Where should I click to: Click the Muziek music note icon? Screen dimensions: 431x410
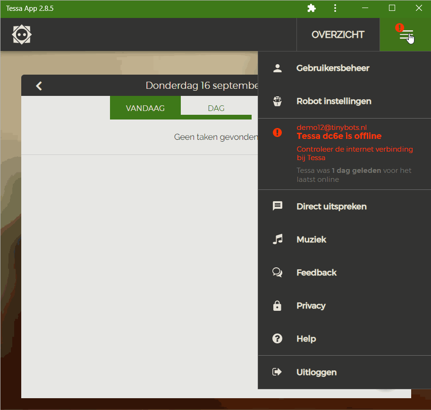coord(278,239)
